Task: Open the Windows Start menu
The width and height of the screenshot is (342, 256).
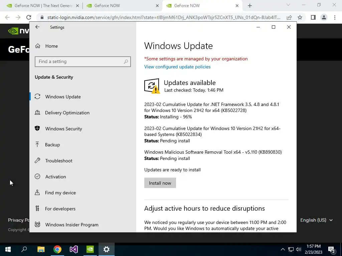Action: pyautogui.click(x=8, y=249)
